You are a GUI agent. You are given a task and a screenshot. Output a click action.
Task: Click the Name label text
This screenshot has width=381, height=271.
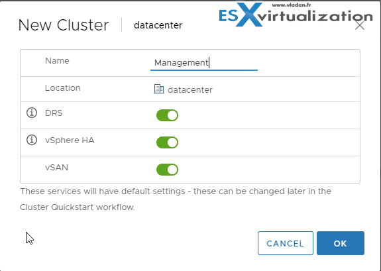(57, 60)
